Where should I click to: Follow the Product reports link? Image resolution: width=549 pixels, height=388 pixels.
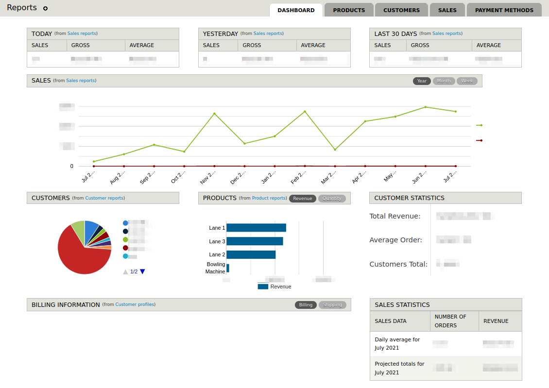pyautogui.click(x=269, y=198)
